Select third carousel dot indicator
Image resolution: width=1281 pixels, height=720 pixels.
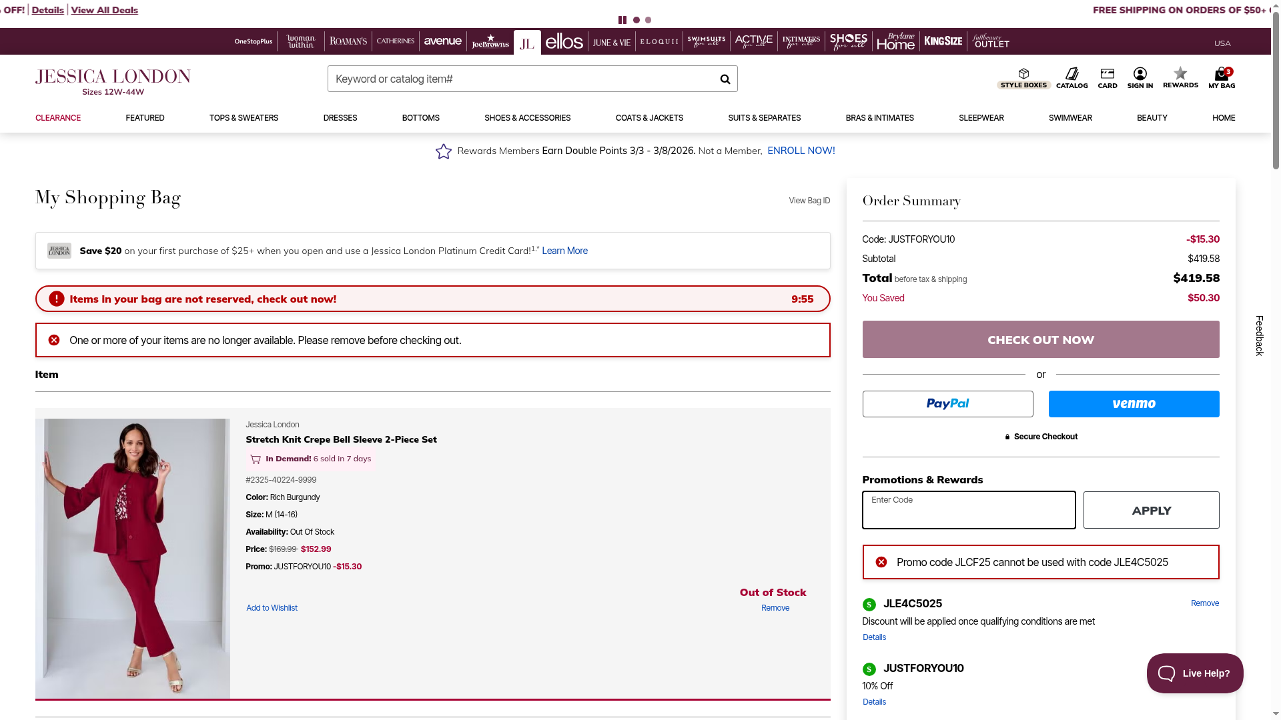coord(648,20)
